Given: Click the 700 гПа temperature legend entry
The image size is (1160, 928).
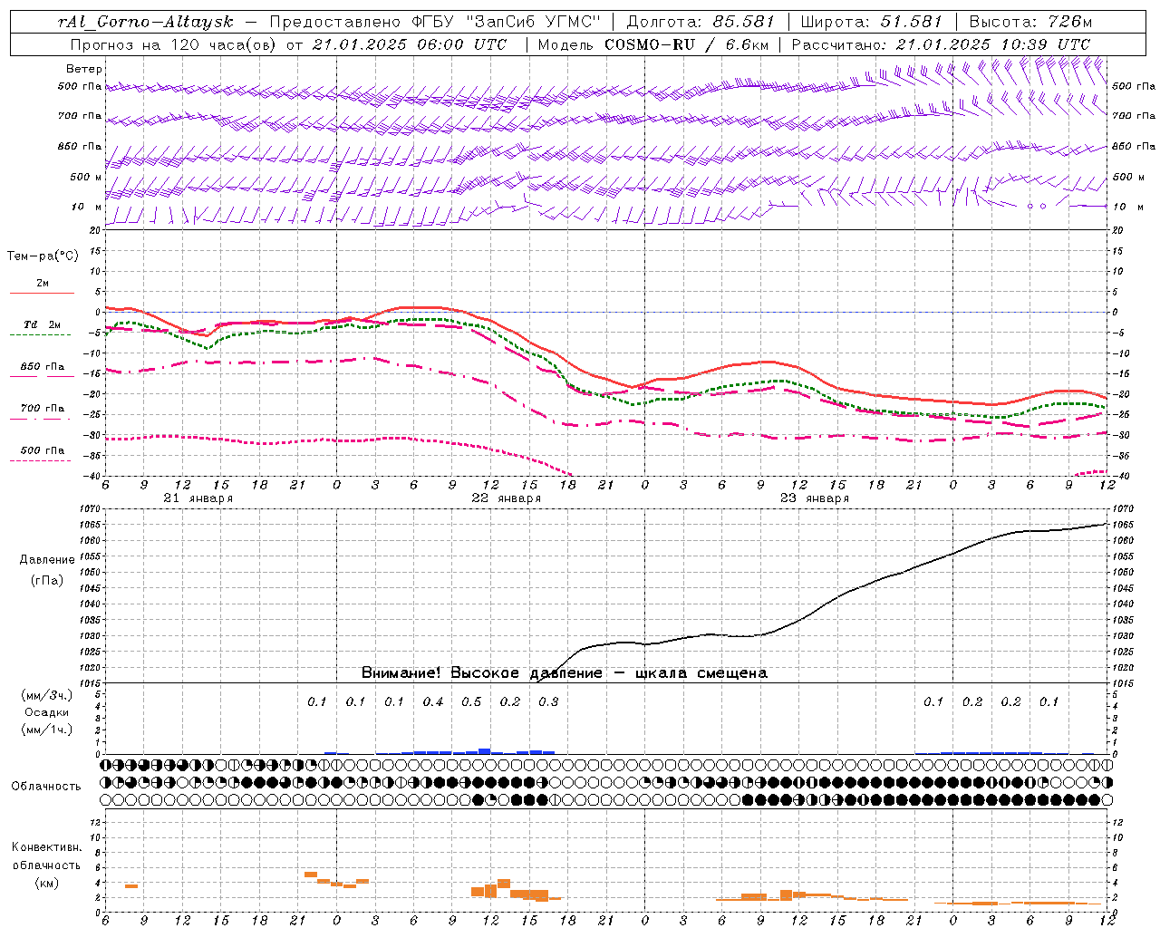Looking at the screenshot, I should [42, 409].
